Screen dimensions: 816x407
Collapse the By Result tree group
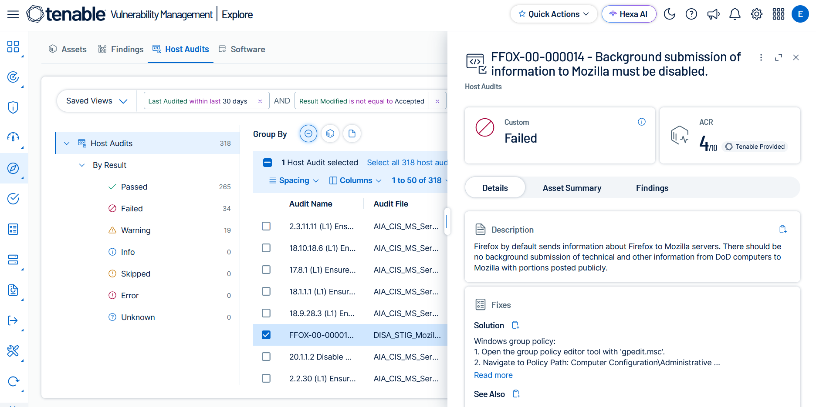(x=82, y=165)
